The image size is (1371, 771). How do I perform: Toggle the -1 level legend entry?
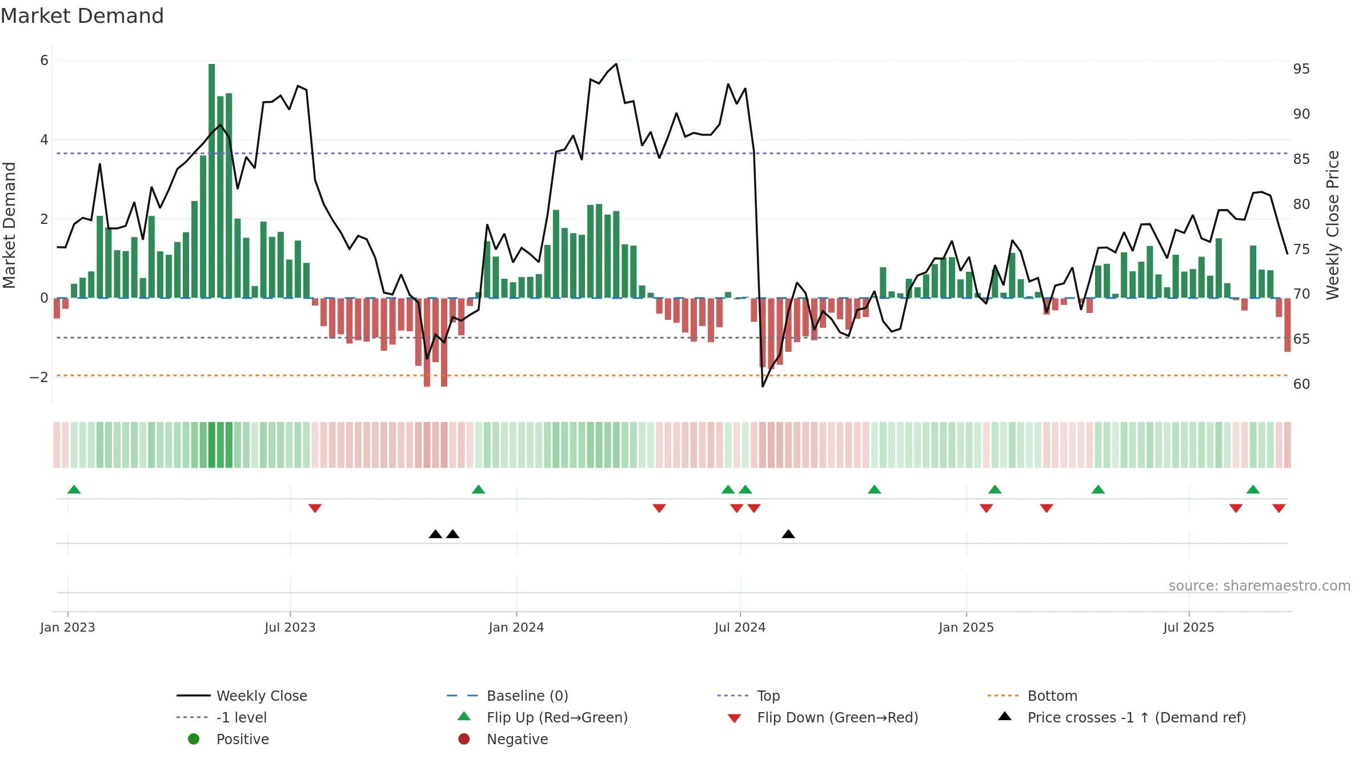222,717
